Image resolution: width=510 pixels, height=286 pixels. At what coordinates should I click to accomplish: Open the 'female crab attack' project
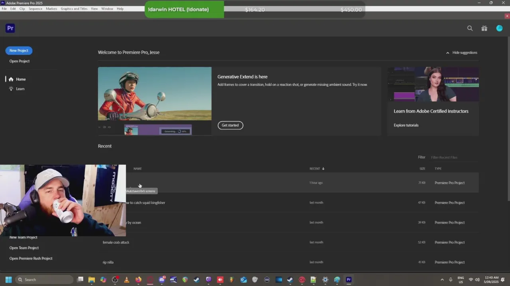pos(288,242)
